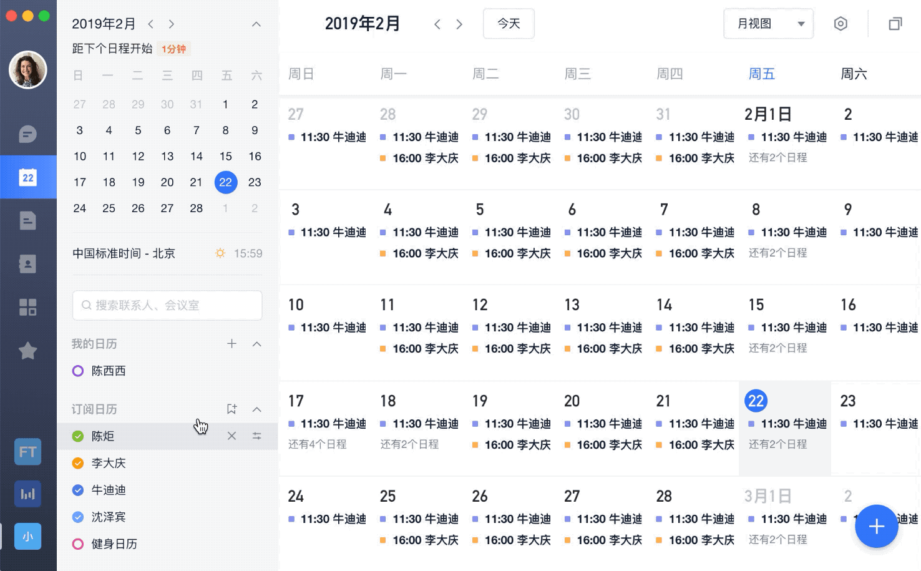Open the Workplace apps grid icon
The width and height of the screenshot is (921, 571).
click(27, 306)
